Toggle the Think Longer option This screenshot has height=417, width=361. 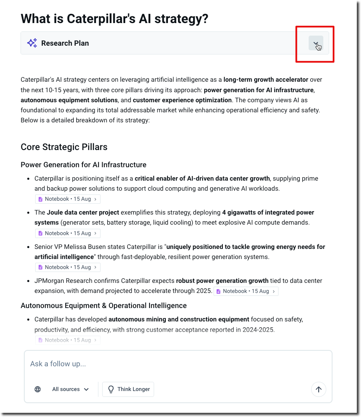[x=128, y=389]
